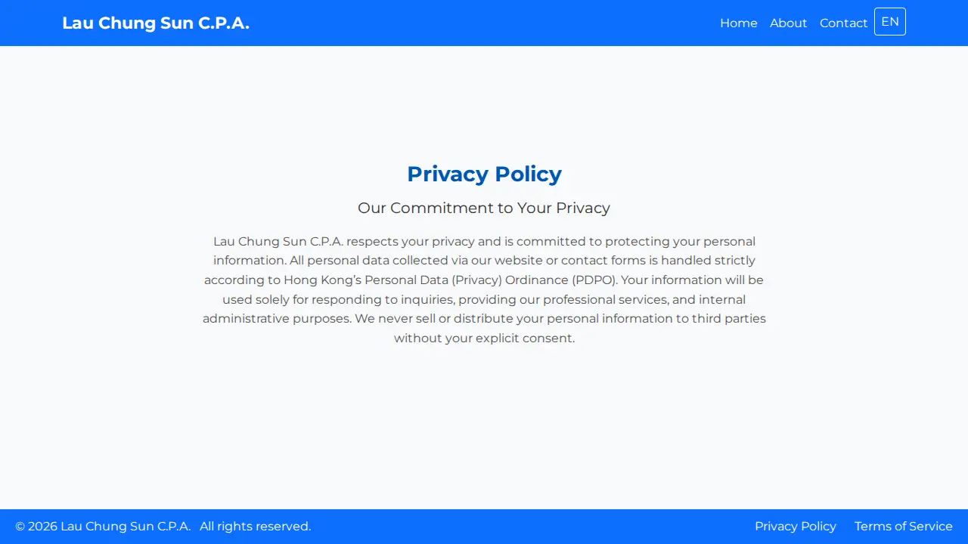Click Lau Chung Sun C.P.A. at paragraph start

[278, 241]
